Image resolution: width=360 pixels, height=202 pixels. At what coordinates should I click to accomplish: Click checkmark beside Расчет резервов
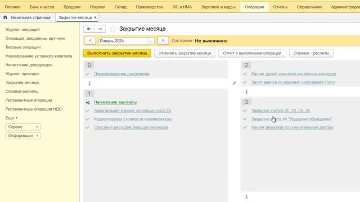pyautogui.click(x=245, y=127)
